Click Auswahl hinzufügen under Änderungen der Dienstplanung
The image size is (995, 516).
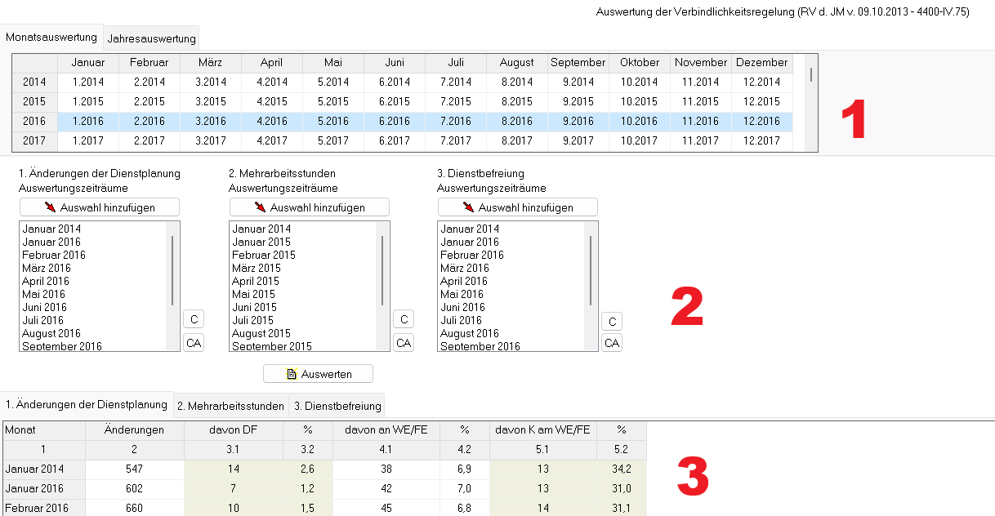tap(100, 207)
